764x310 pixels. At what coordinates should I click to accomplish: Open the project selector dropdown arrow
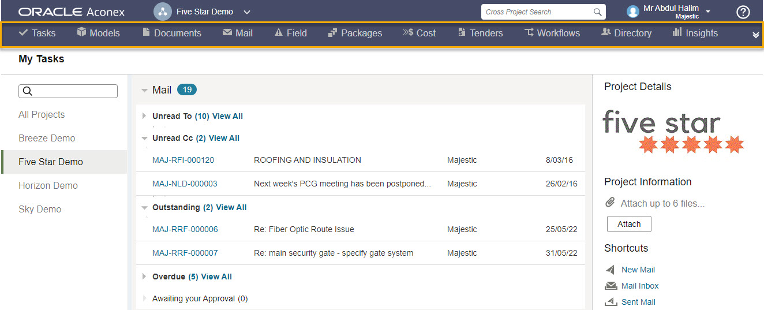click(x=247, y=12)
